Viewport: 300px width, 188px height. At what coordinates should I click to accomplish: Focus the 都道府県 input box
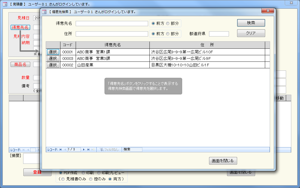(x=219, y=34)
